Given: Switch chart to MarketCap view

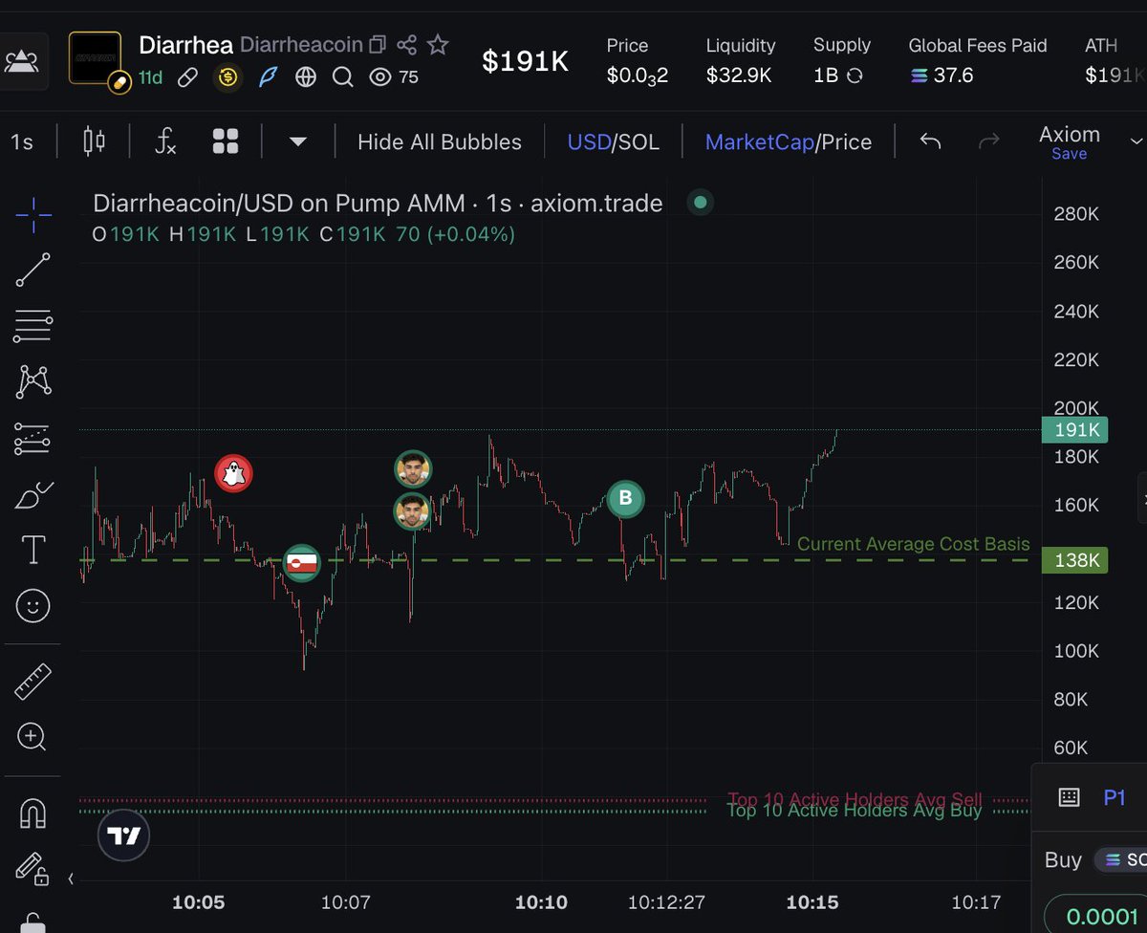Looking at the screenshot, I should pos(760,142).
